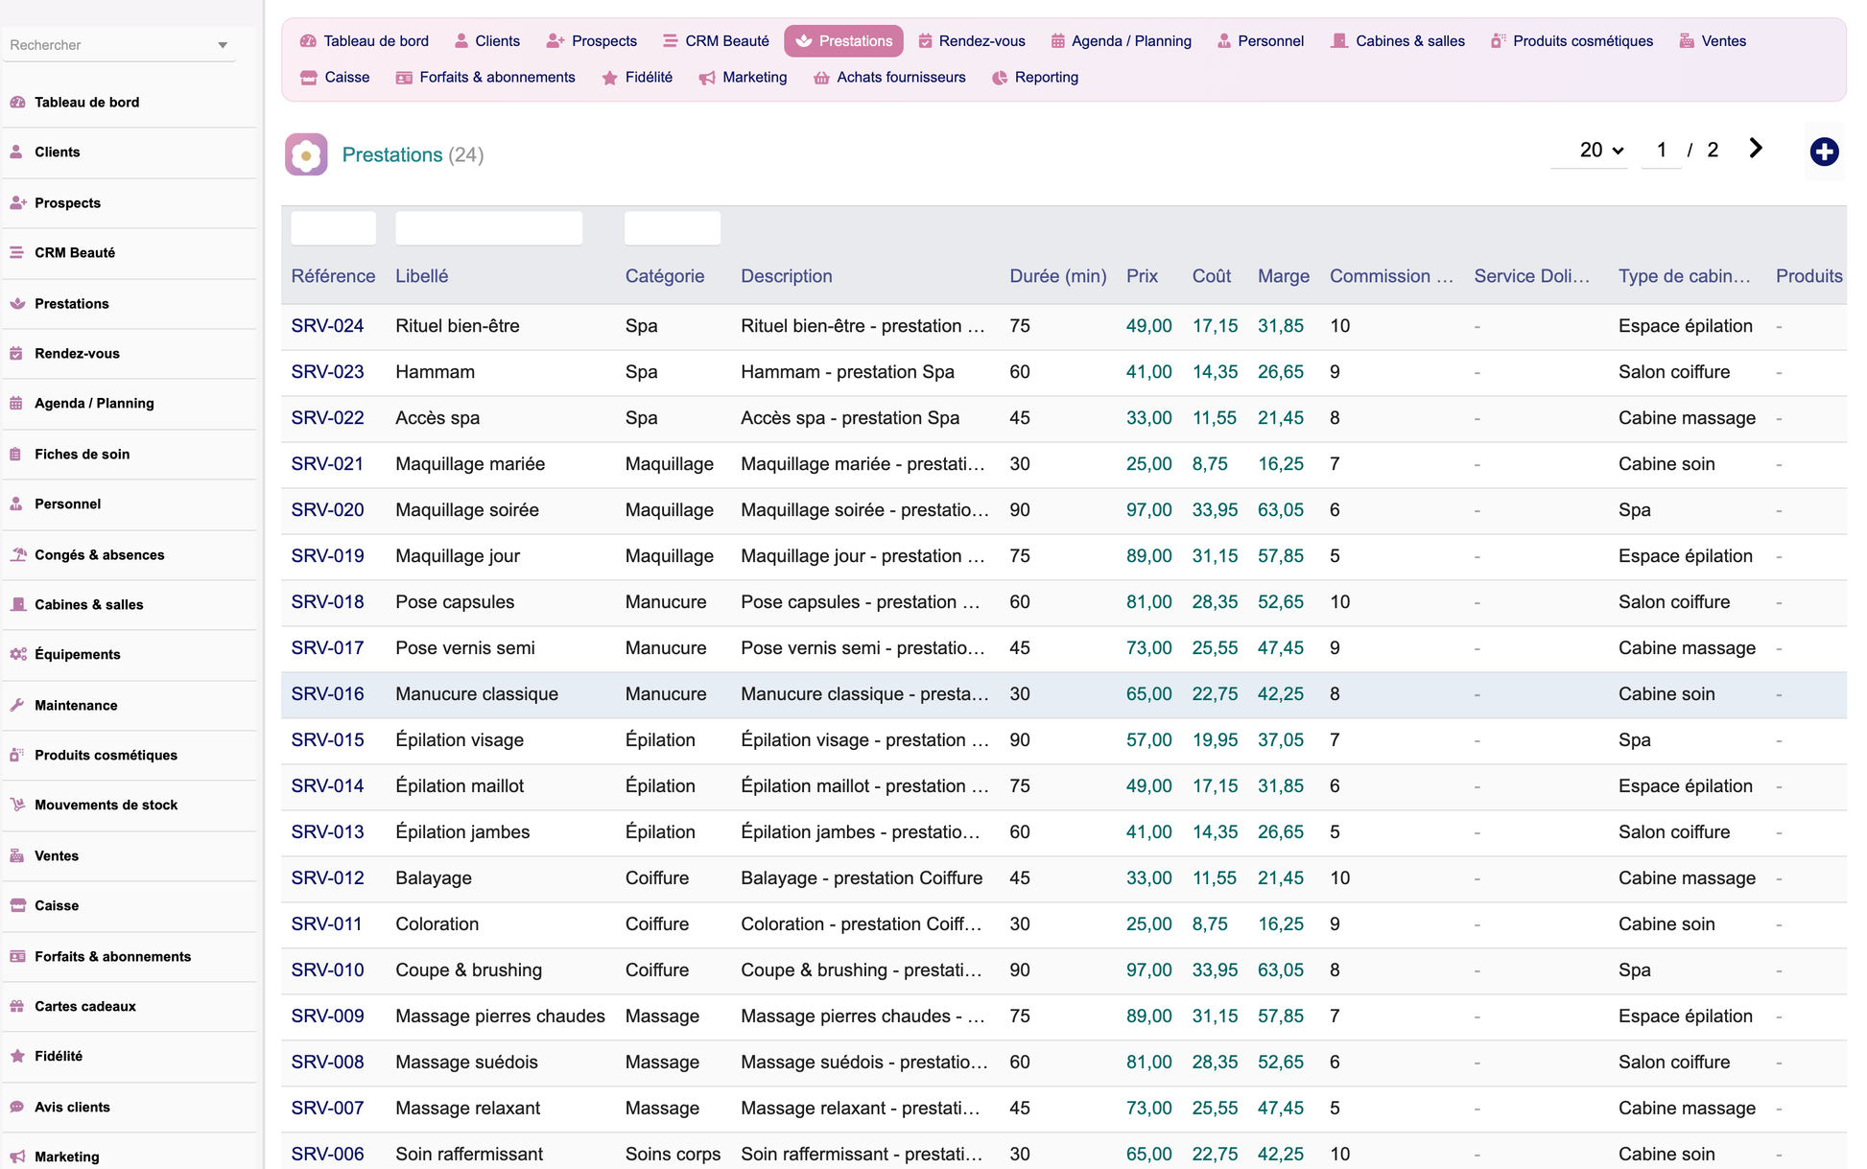Viewport: 1867px width, 1169px height.
Task: Switch to Rendez-vous top tab
Action: tap(972, 41)
